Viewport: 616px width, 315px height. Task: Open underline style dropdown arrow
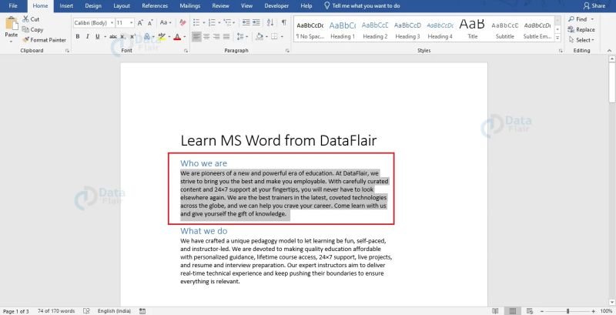[x=105, y=36]
